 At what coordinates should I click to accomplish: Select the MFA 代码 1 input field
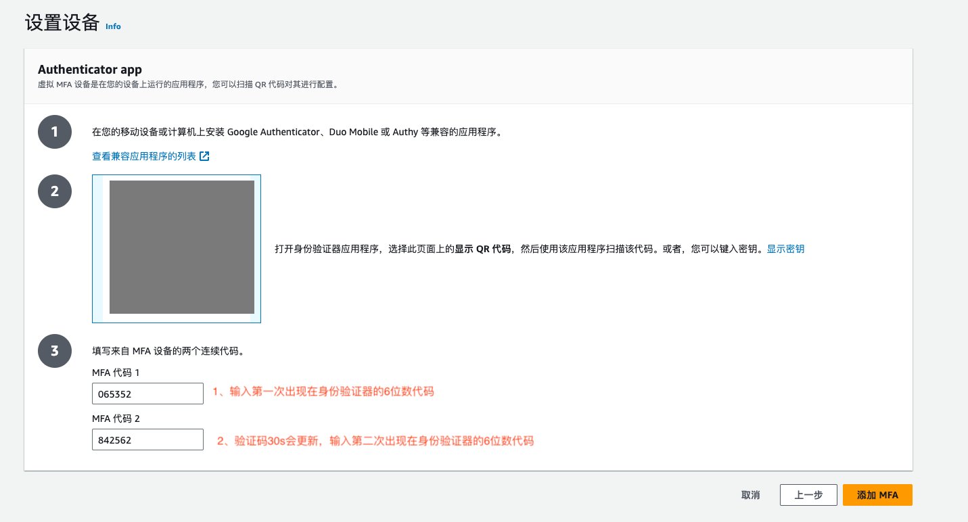[x=147, y=393]
